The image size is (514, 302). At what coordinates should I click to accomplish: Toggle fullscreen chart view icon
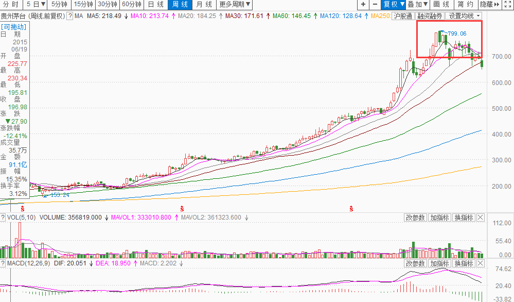coord(508,5)
